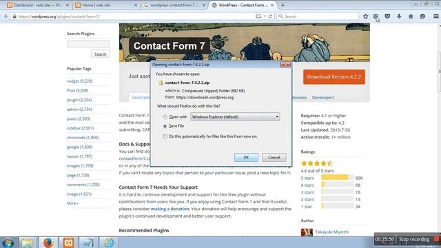Click Download Version 4.2.2 button
441x248 pixels.
click(x=334, y=76)
